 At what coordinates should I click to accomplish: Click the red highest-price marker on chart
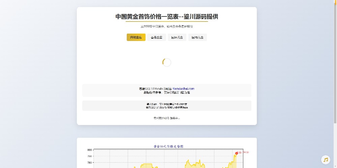click(x=237, y=154)
